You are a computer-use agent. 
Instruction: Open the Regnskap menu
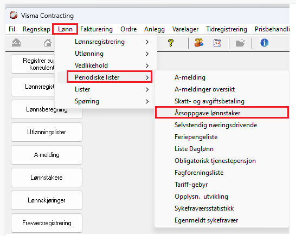coord(36,29)
